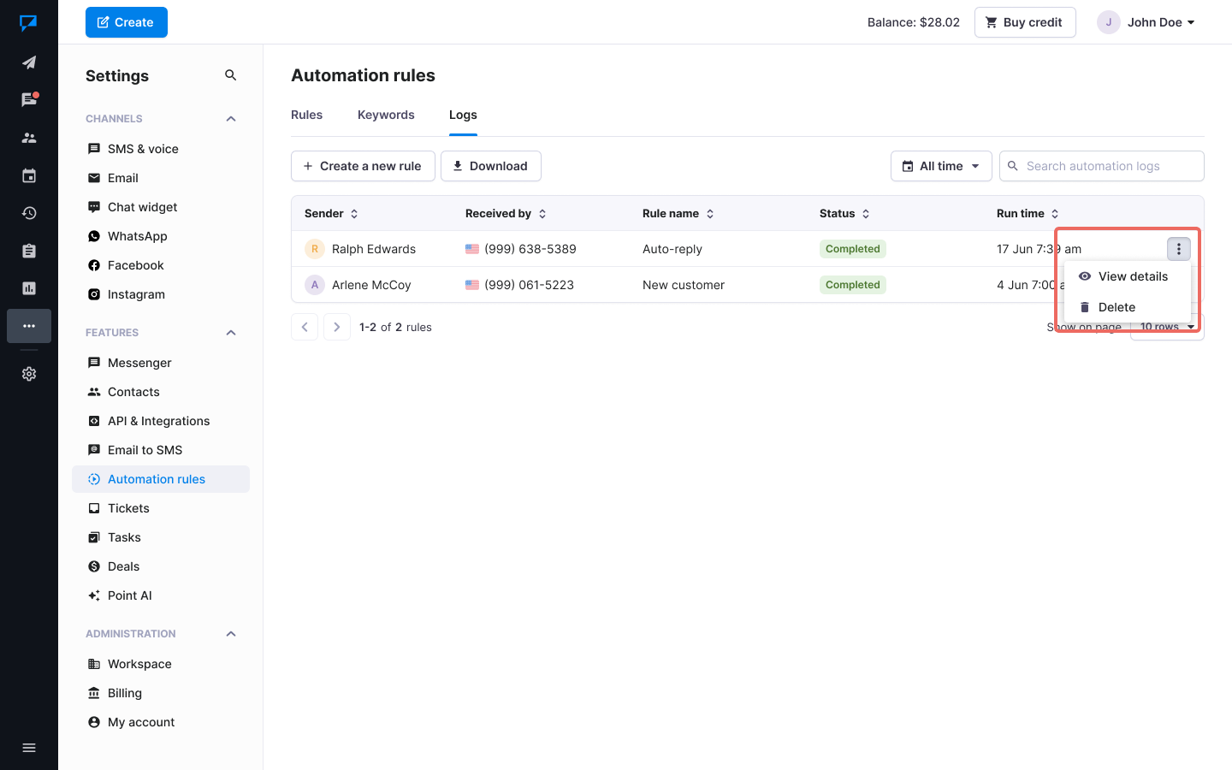Toggle sorting on the Sender column
Viewport: 1232px width, 770px height.
(x=354, y=213)
